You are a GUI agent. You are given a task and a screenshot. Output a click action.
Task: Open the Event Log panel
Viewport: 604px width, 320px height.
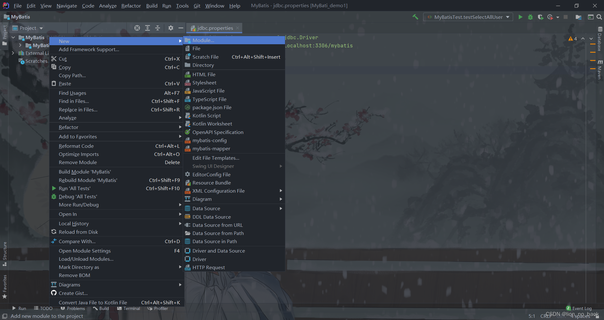click(579, 308)
